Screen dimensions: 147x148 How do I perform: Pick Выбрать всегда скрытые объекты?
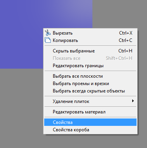click(x=90, y=91)
